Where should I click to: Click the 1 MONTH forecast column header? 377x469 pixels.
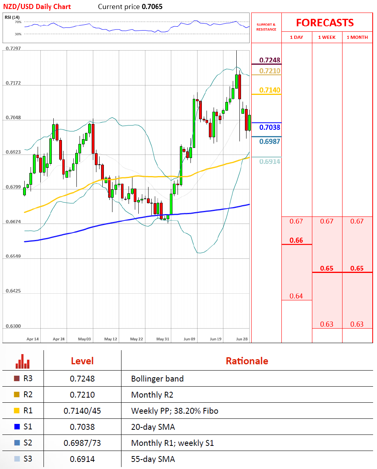357,37
